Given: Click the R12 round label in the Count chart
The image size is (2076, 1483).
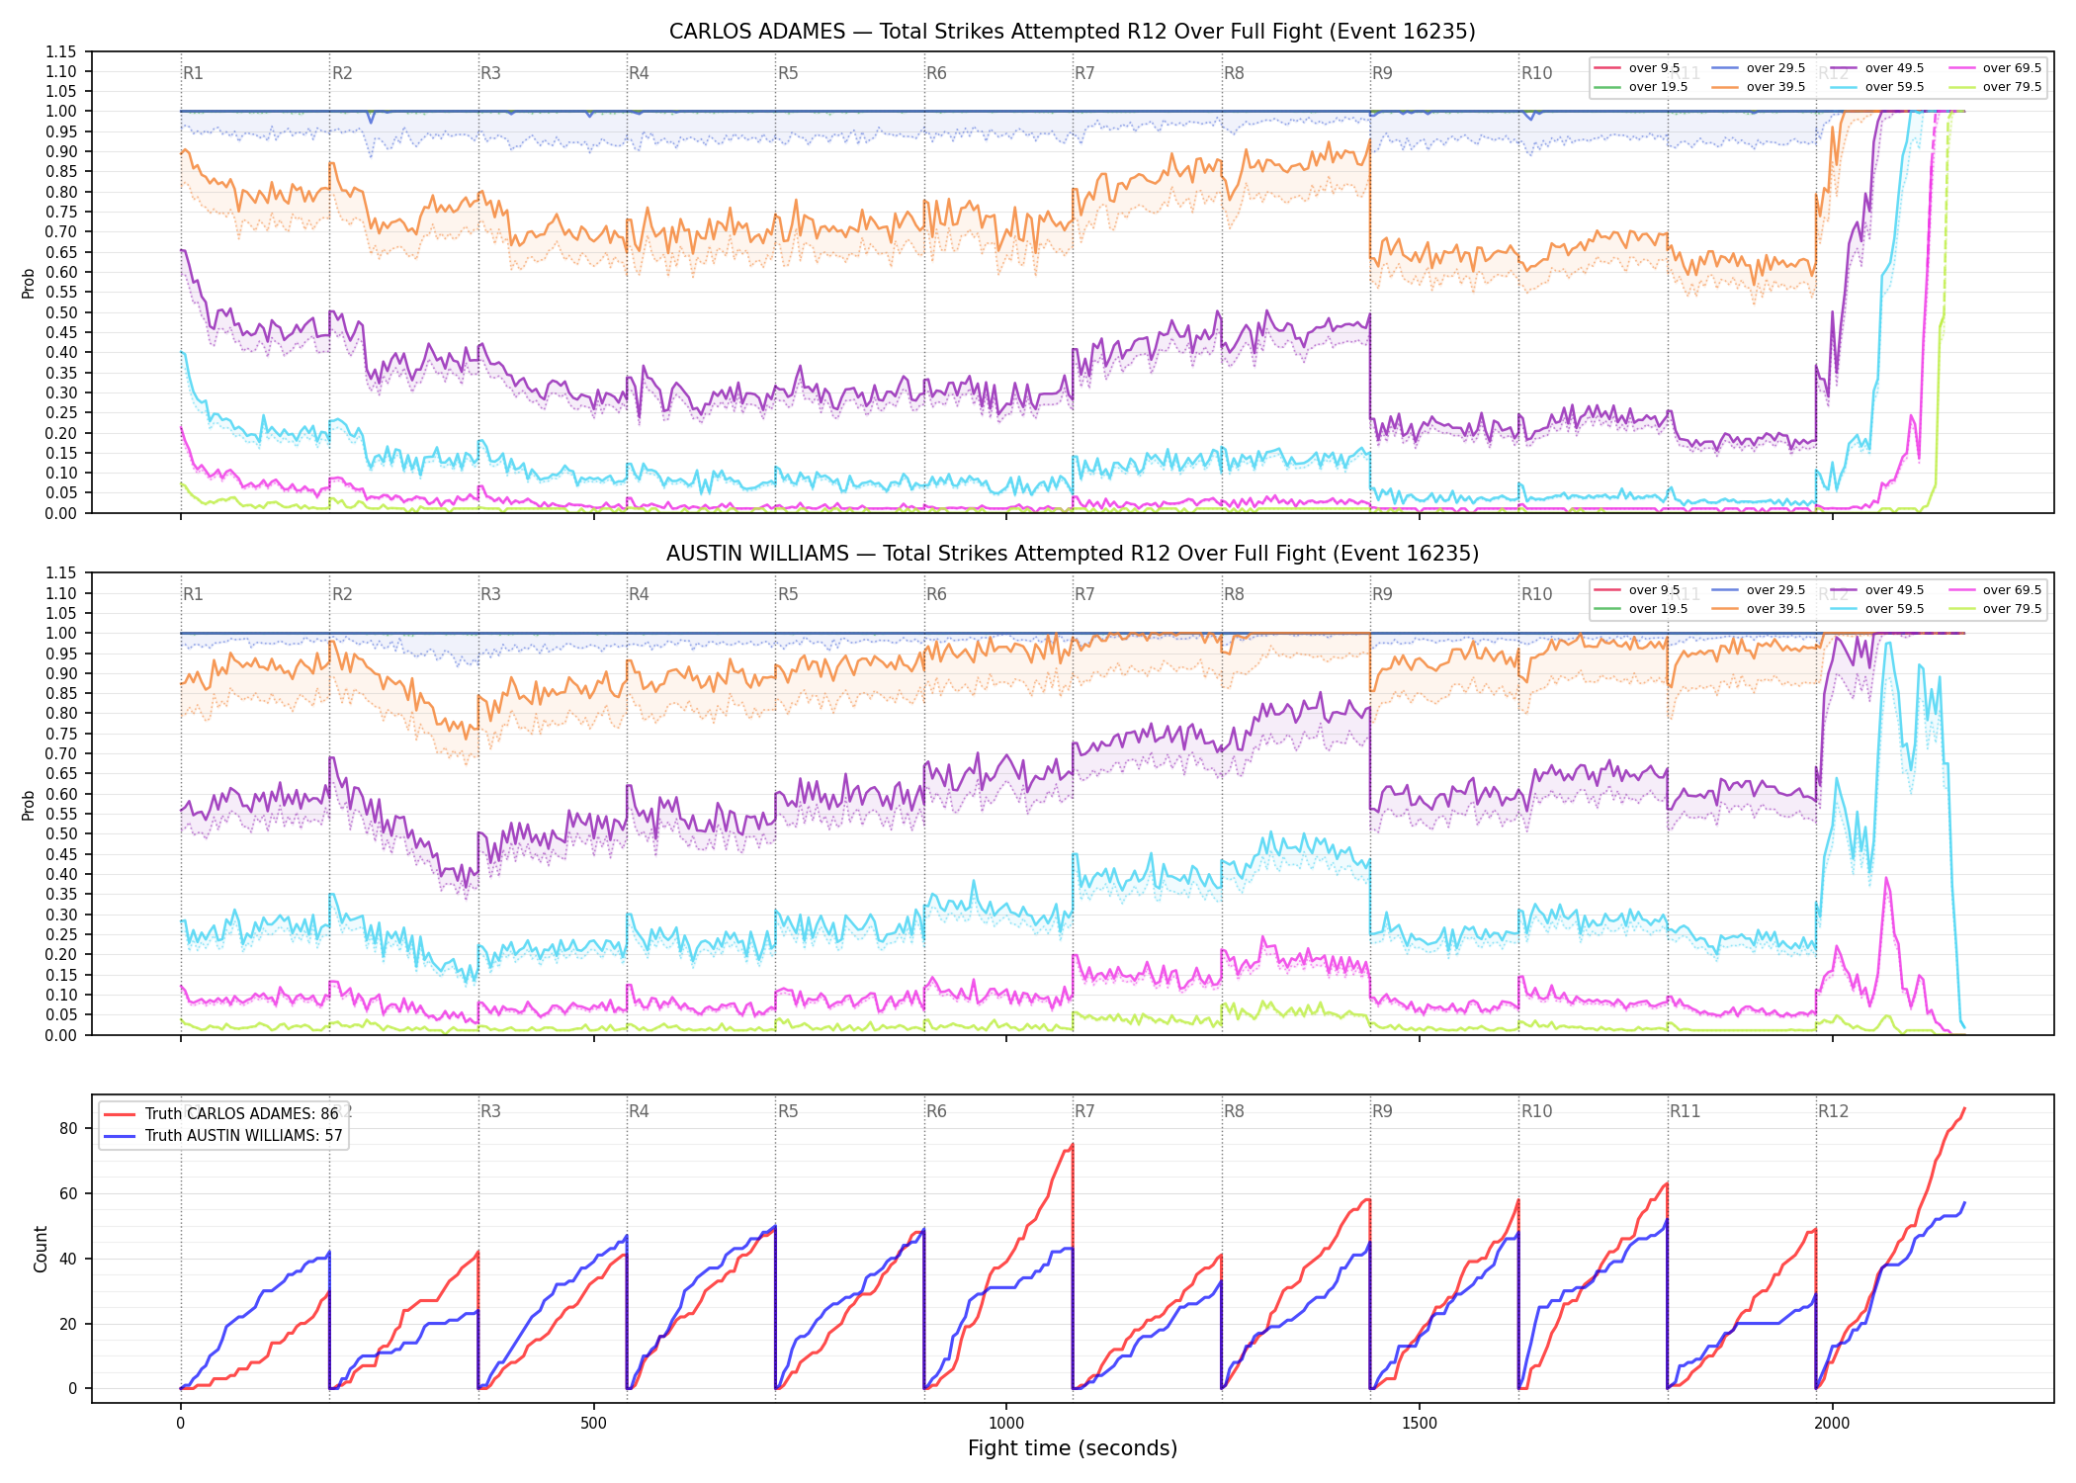Looking at the screenshot, I should [x=1834, y=1111].
